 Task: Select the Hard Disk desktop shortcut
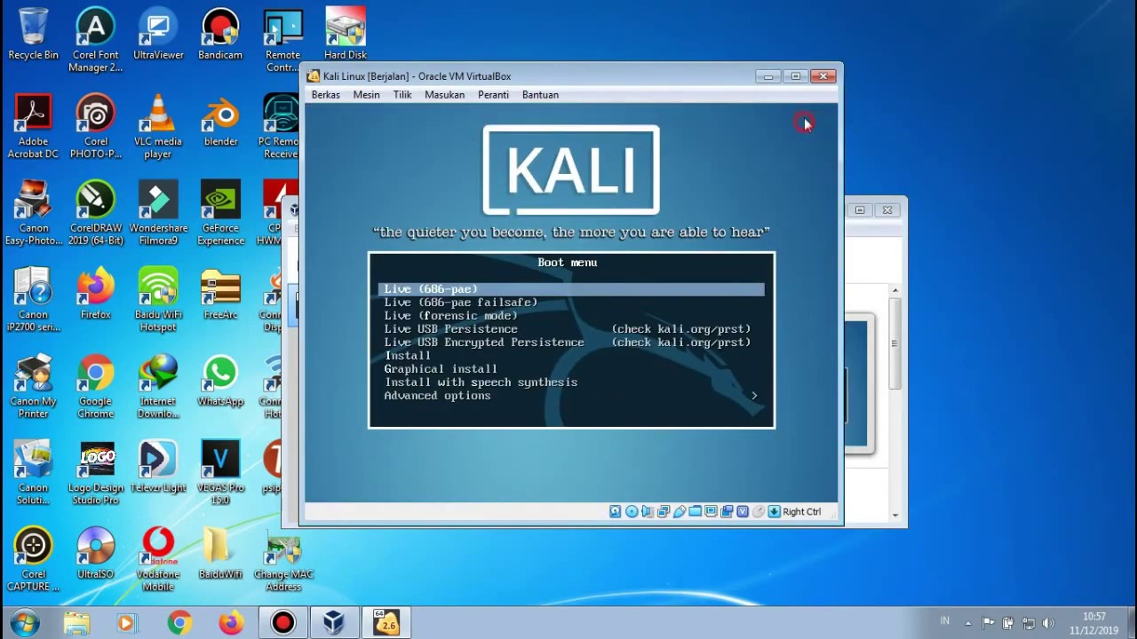point(346,34)
